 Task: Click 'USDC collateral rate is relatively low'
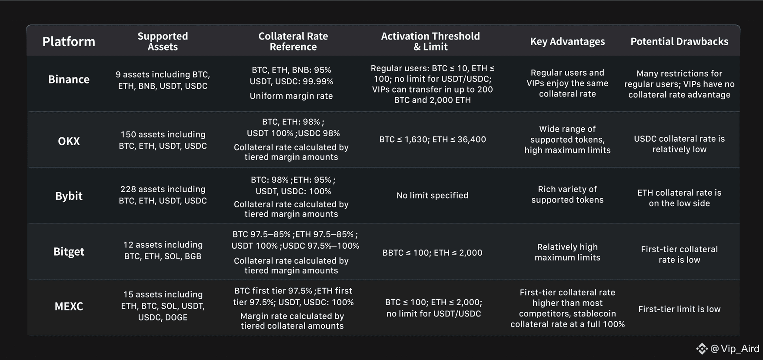point(680,144)
